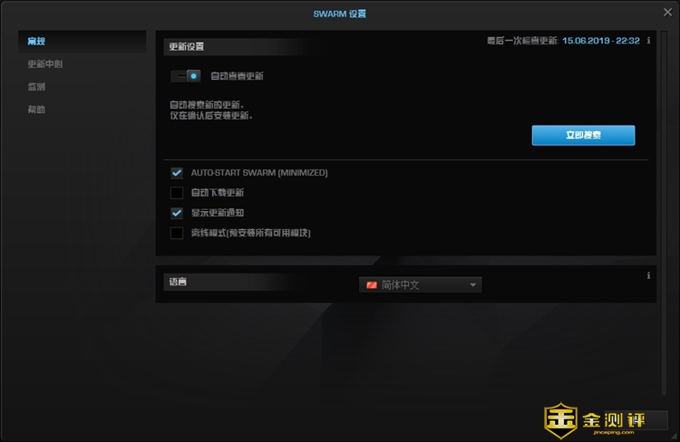Uncheck the 显示更新通知 checkbox

(177, 213)
